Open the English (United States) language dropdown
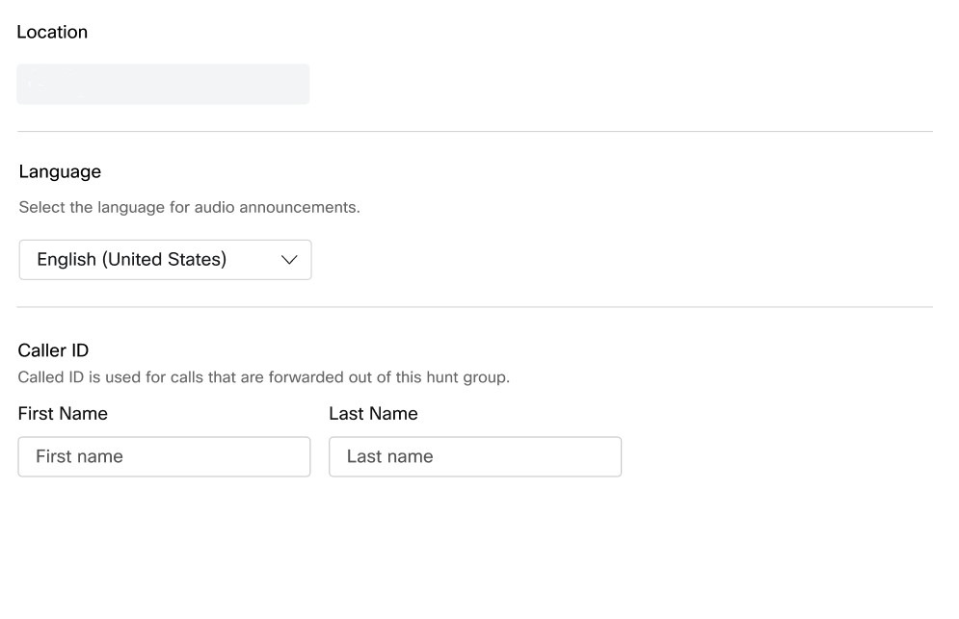959x619 pixels. click(165, 260)
